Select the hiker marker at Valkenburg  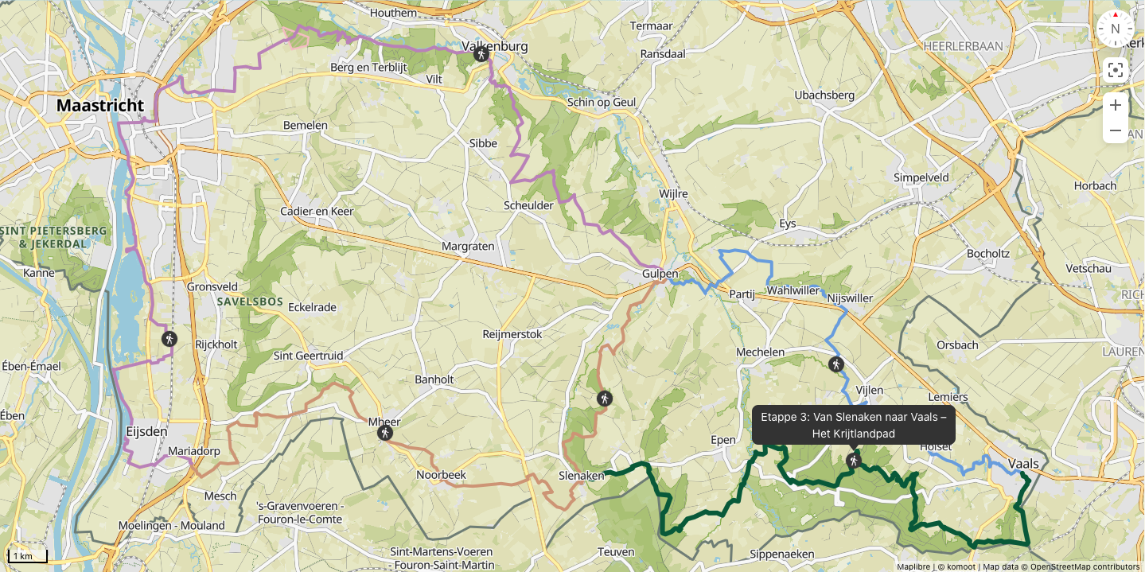pos(481,54)
